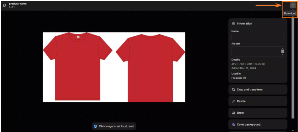Expand the Resize section
Viewport: 298px width, 132px height.
[258, 101]
